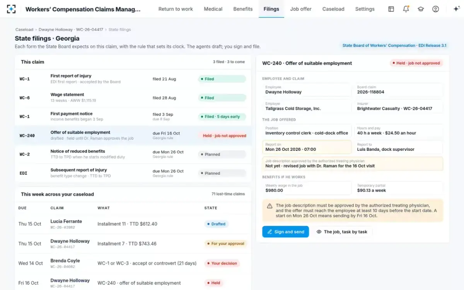Click The job, task by task button
This screenshot has width=464, height=290.
tap(342, 232)
